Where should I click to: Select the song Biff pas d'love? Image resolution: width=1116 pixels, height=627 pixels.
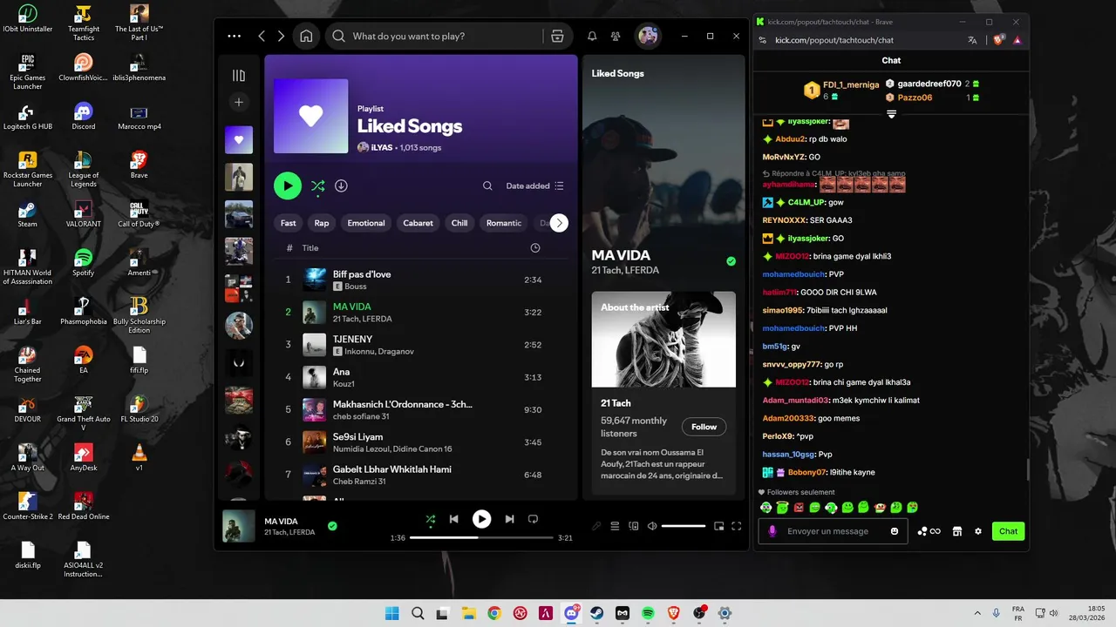tap(422, 280)
